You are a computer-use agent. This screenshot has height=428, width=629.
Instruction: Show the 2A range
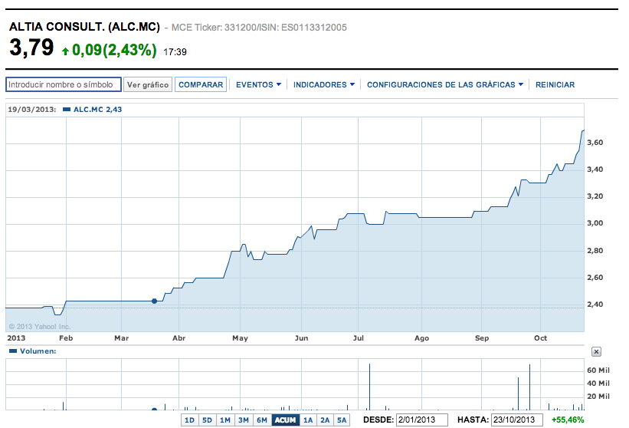pos(325,420)
